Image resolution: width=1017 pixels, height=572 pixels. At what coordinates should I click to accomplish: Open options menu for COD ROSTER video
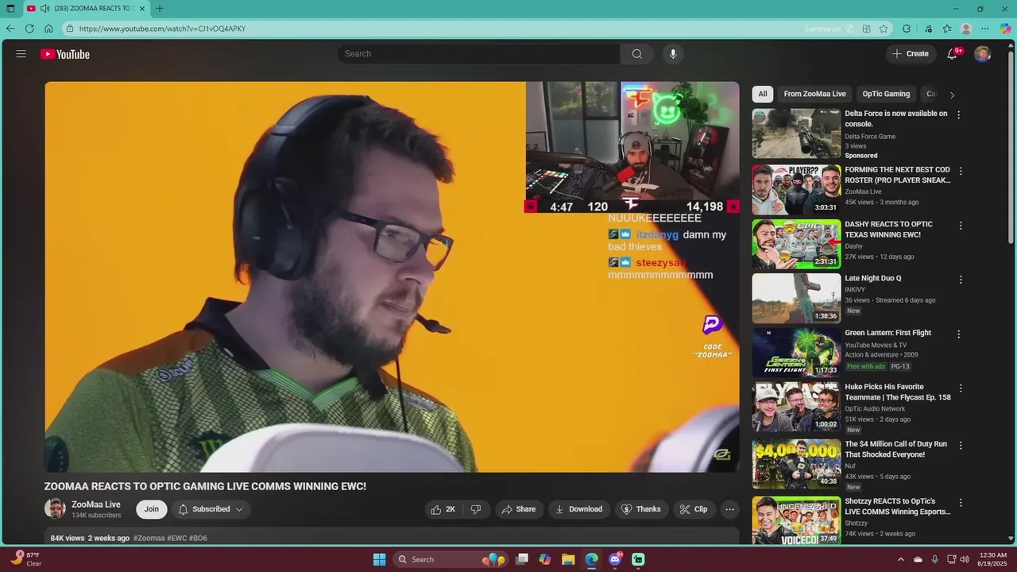[x=961, y=172]
